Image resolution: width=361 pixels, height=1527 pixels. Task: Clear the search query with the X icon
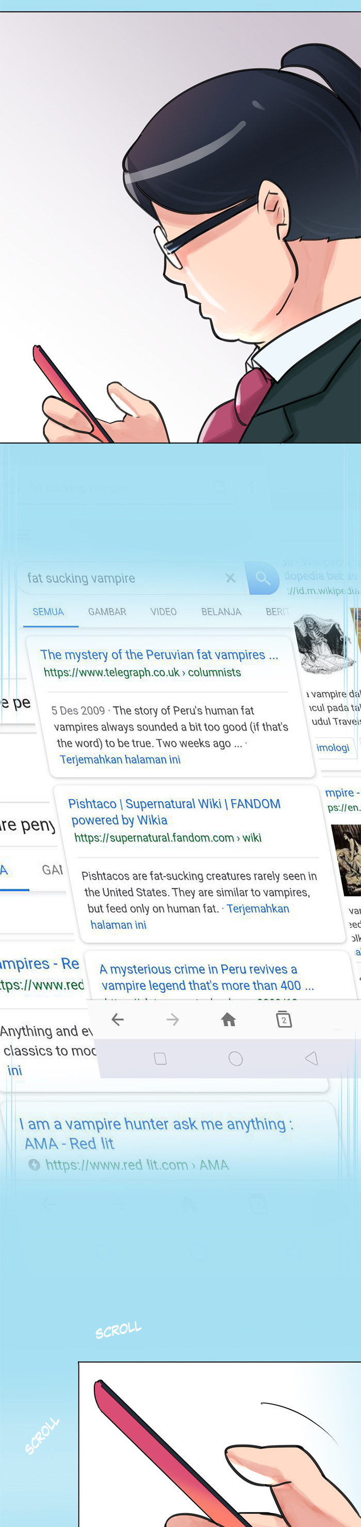[x=230, y=578]
